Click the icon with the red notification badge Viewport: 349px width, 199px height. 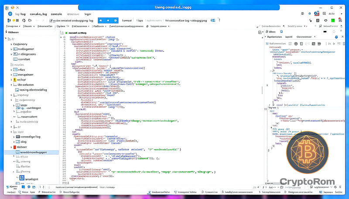point(340,20)
